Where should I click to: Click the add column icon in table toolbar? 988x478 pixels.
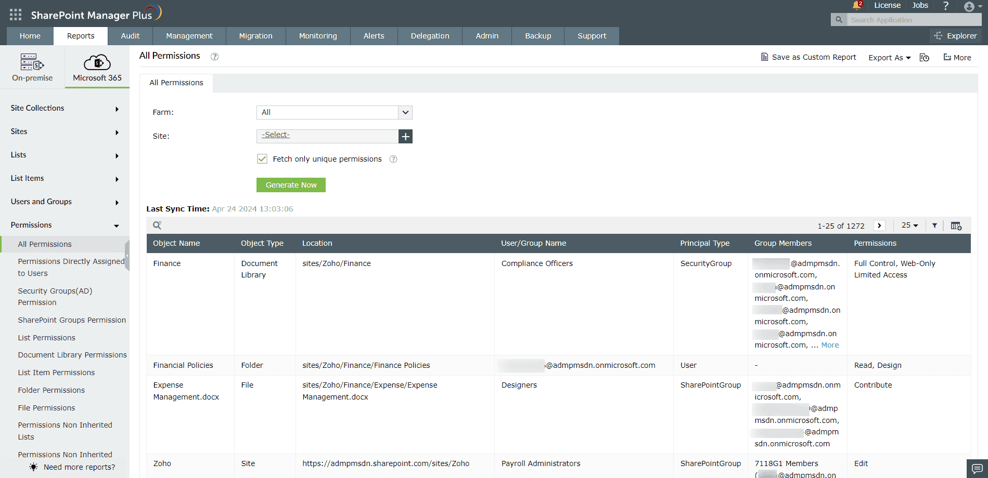click(x=956, y=225)
